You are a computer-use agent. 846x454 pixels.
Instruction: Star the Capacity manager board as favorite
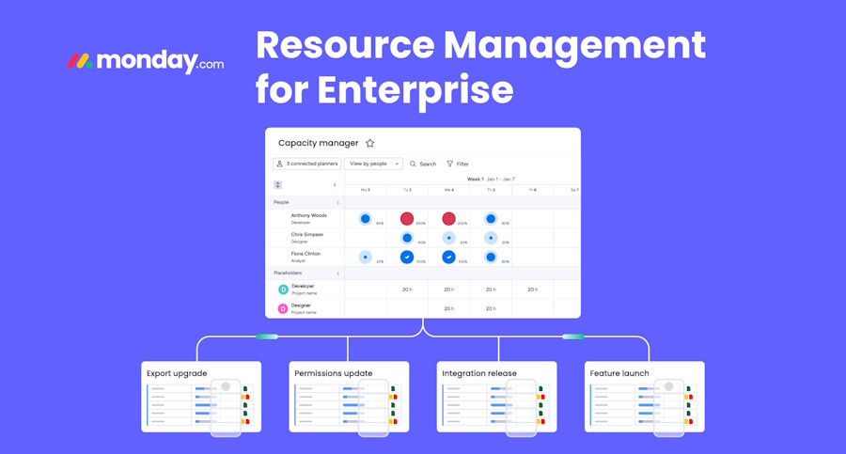point(370,144)
